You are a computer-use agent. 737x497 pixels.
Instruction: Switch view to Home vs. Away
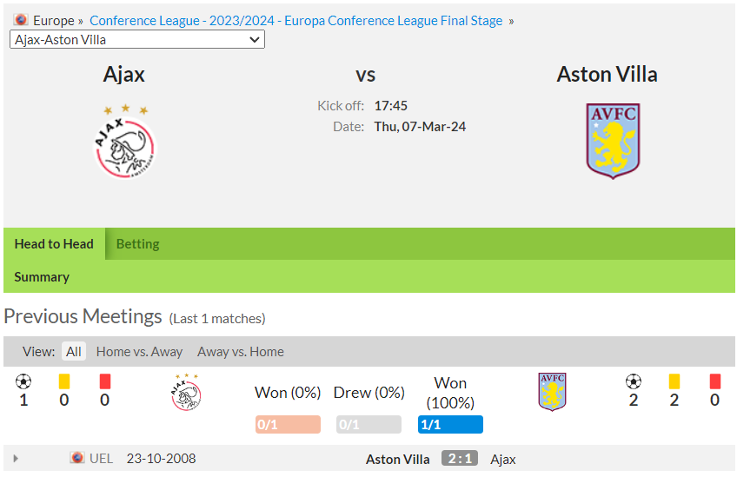[x=139, y=351]
